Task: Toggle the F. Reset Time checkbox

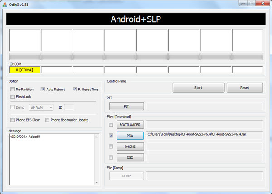Action: pos(75,90)
